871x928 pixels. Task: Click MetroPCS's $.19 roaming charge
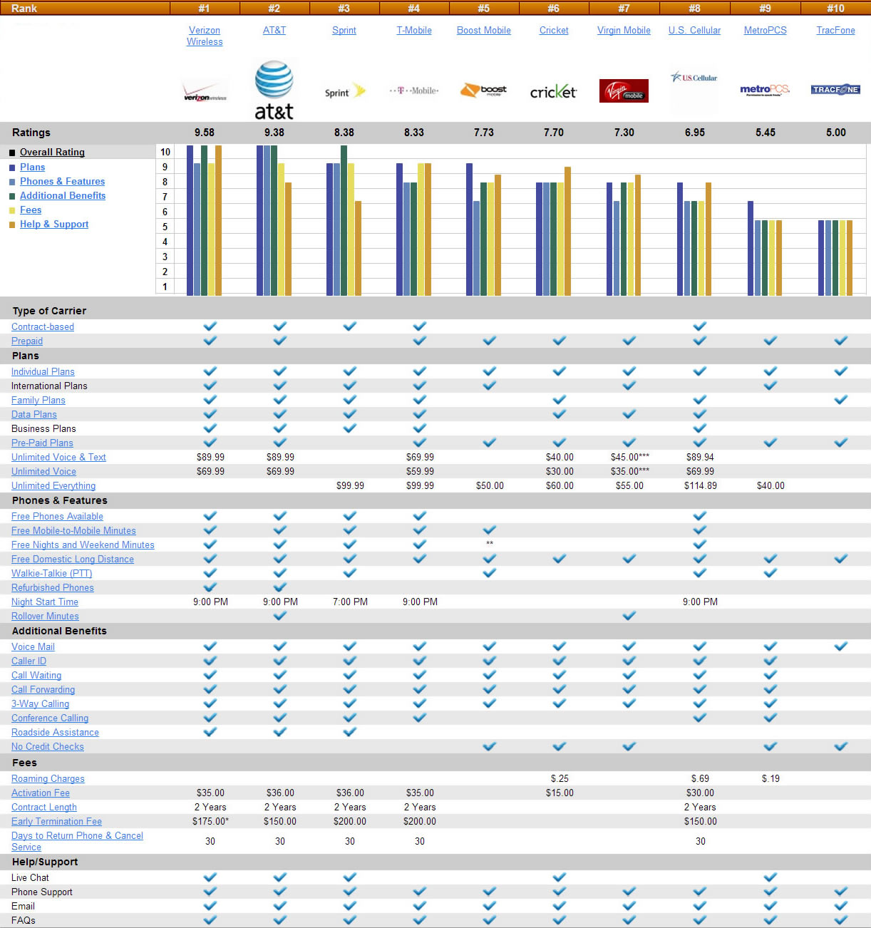coord(770,779)
